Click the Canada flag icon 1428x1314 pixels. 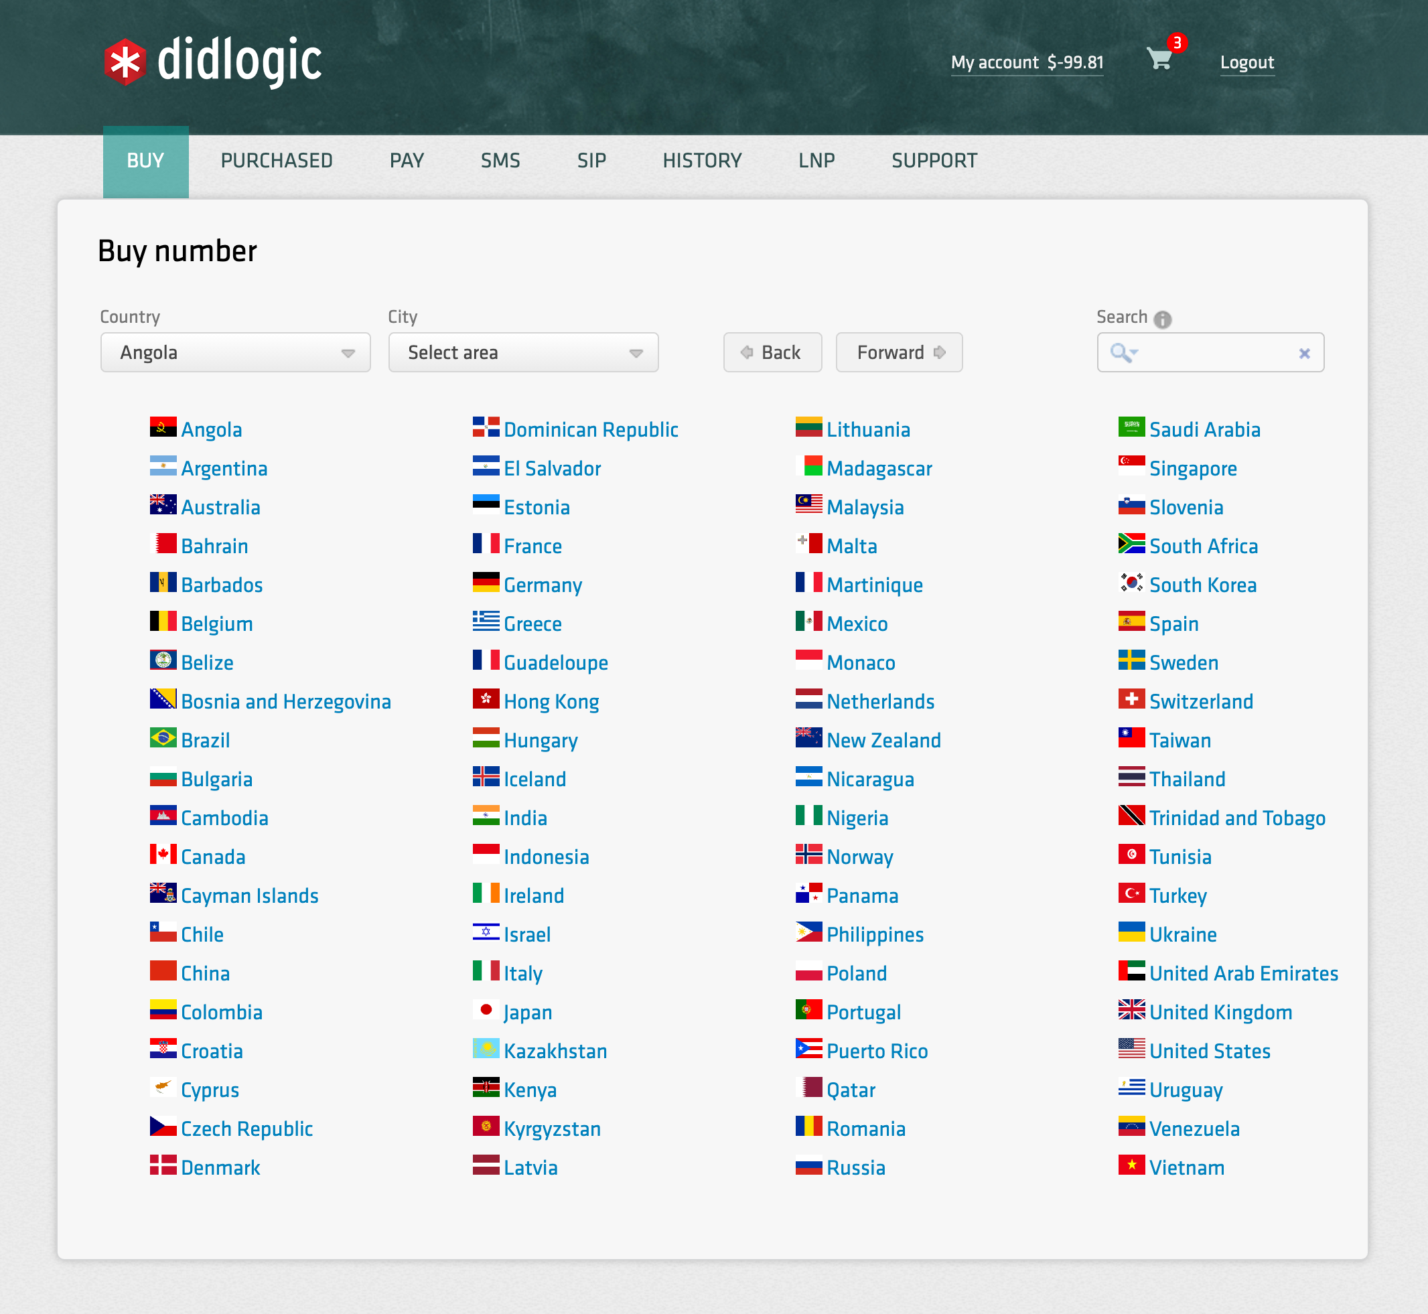(163, 855)
